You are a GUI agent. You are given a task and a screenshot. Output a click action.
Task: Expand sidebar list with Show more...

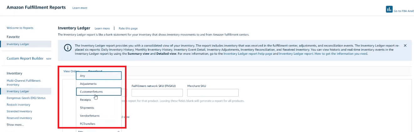coord(15,124)
